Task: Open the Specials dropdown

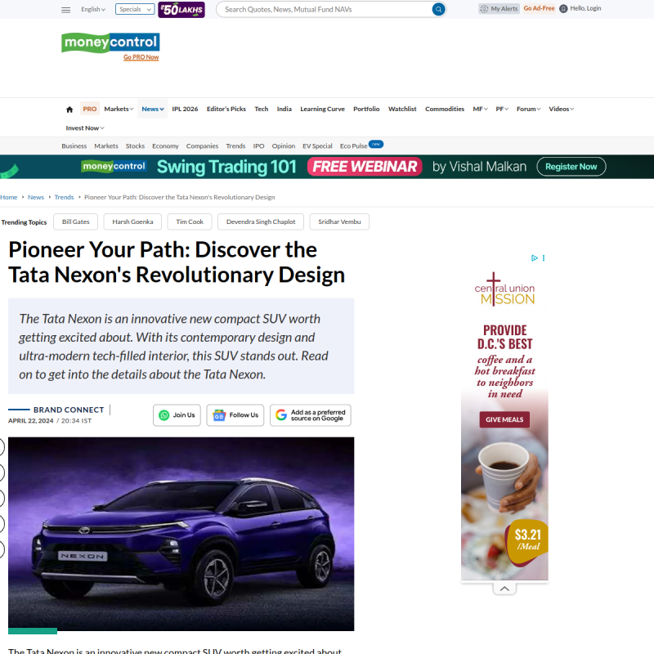Action: 135,9
